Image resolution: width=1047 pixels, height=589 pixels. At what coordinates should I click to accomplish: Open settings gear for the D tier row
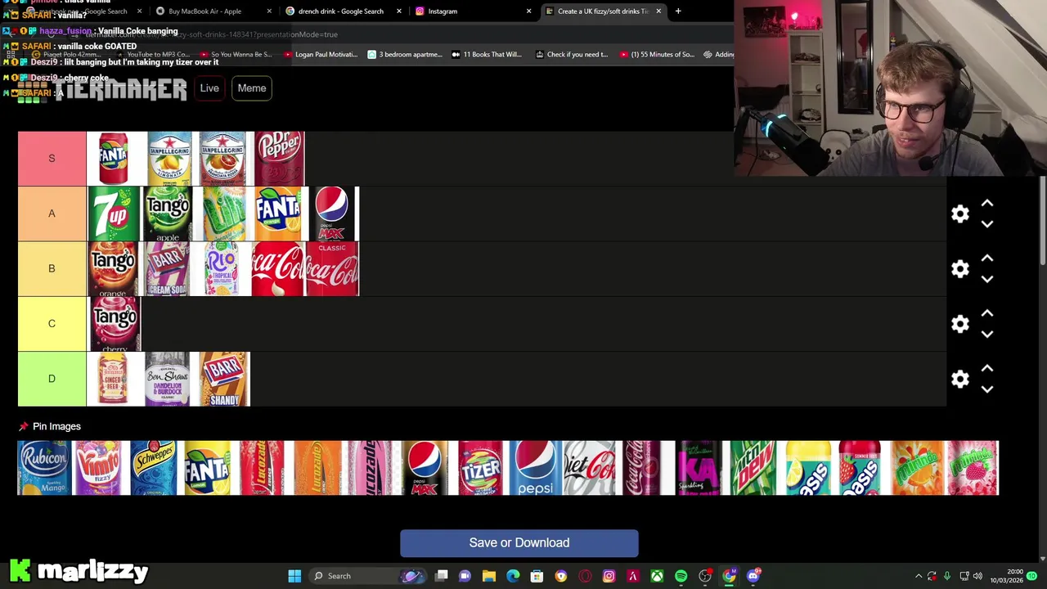pyautogui.click(x=960, y=379)
